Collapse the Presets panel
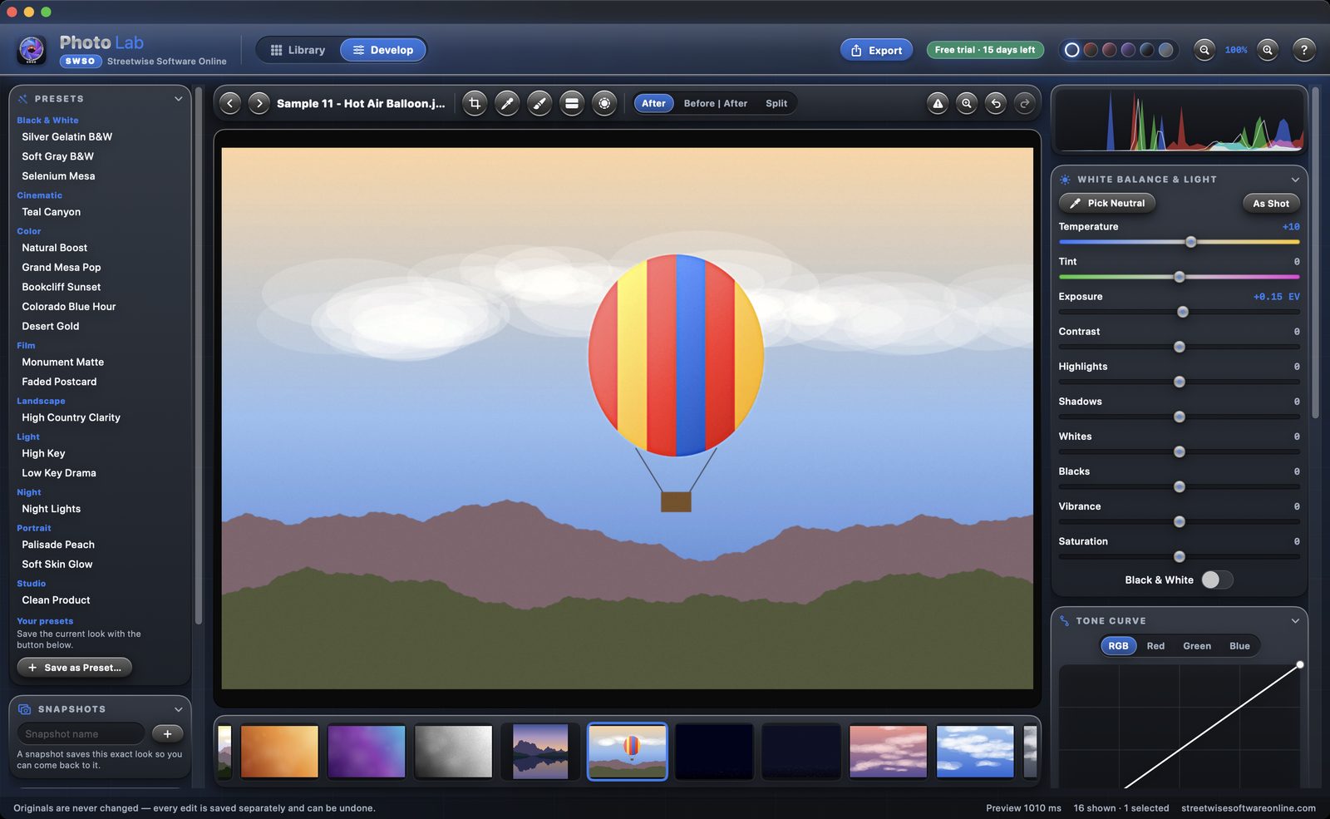Viewport: 1330px width, 819px height. 178,98
